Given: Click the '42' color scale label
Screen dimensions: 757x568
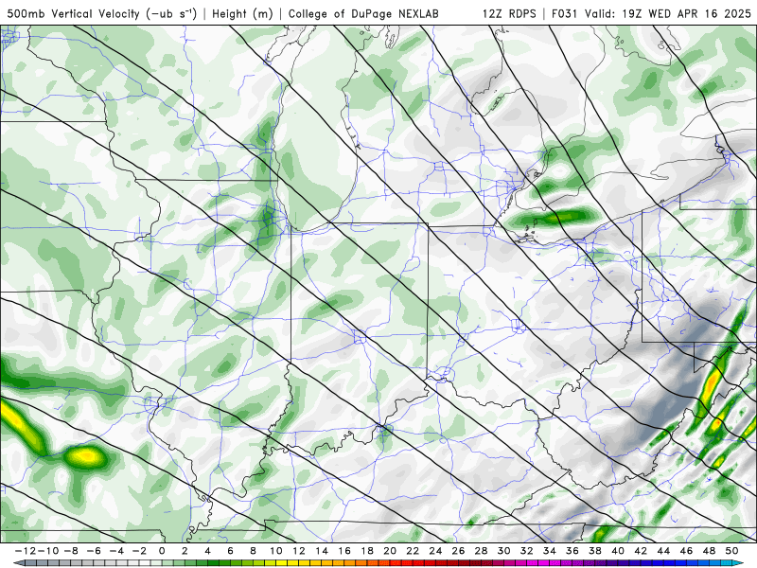Looking at the screenshot, I should 641,551.
